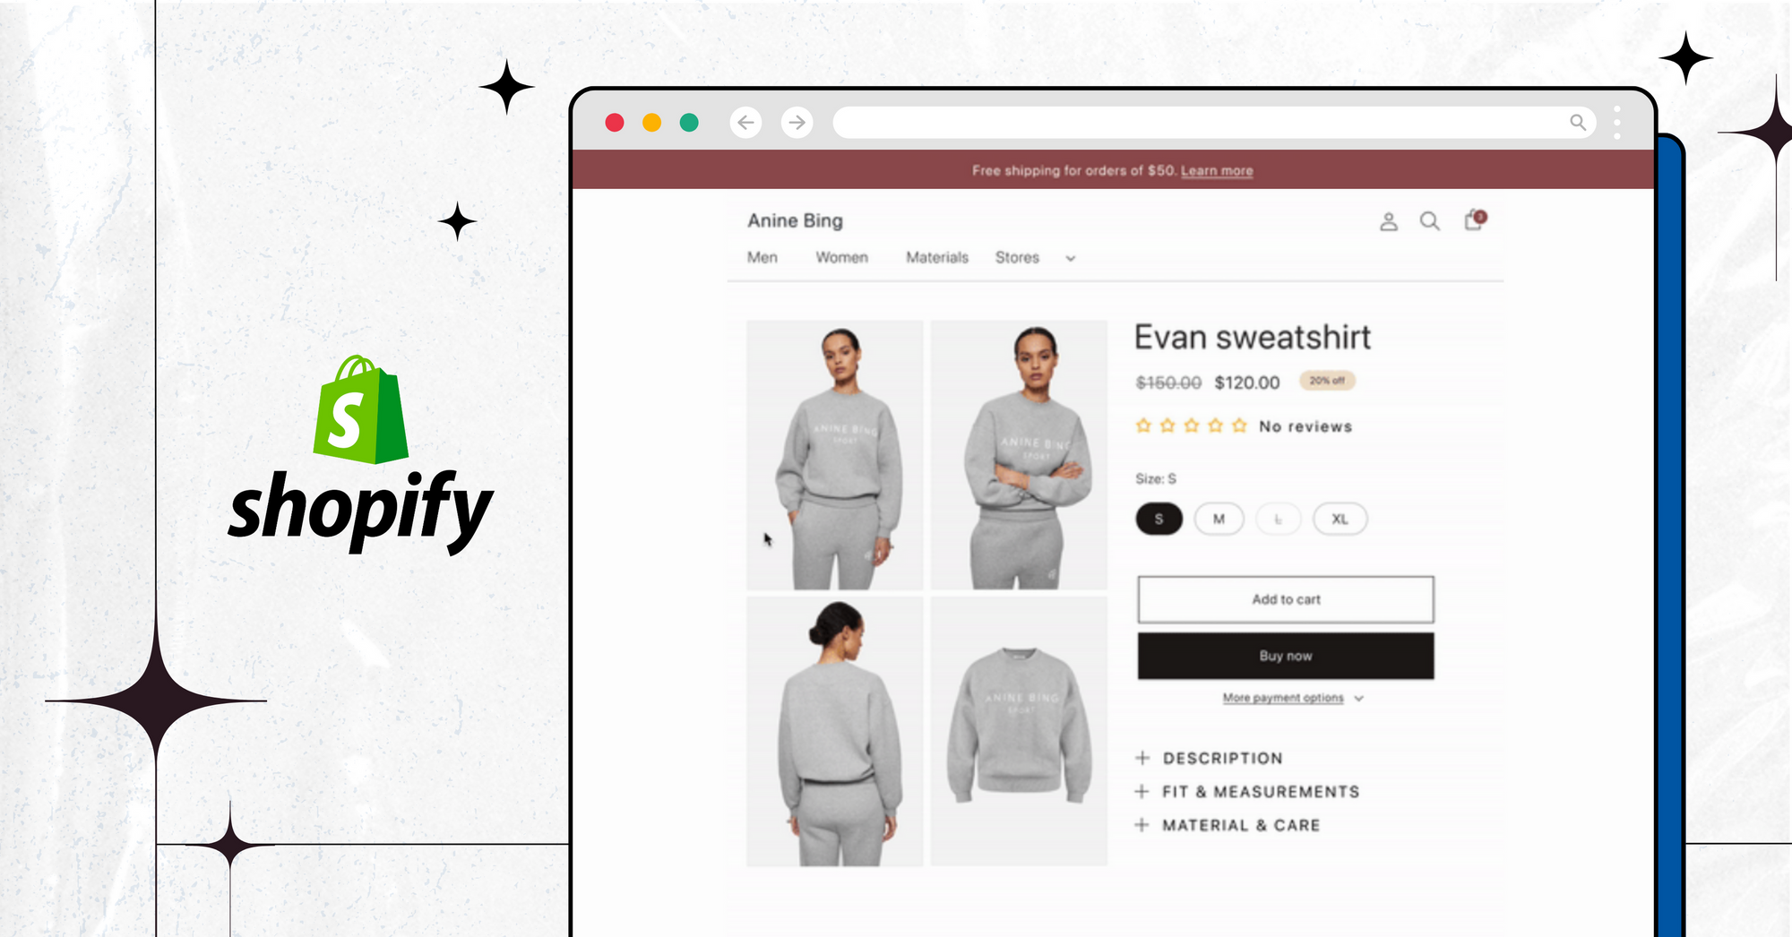Click the fifth review star
The height and width of the screenshot is (937, 1792).
(x=1239, y=426)
